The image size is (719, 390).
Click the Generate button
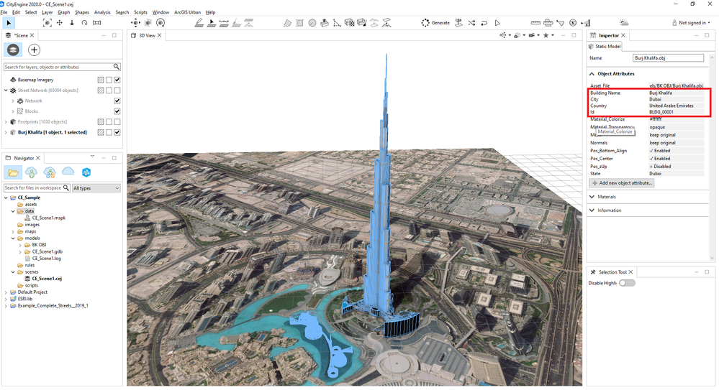[435, 22]
